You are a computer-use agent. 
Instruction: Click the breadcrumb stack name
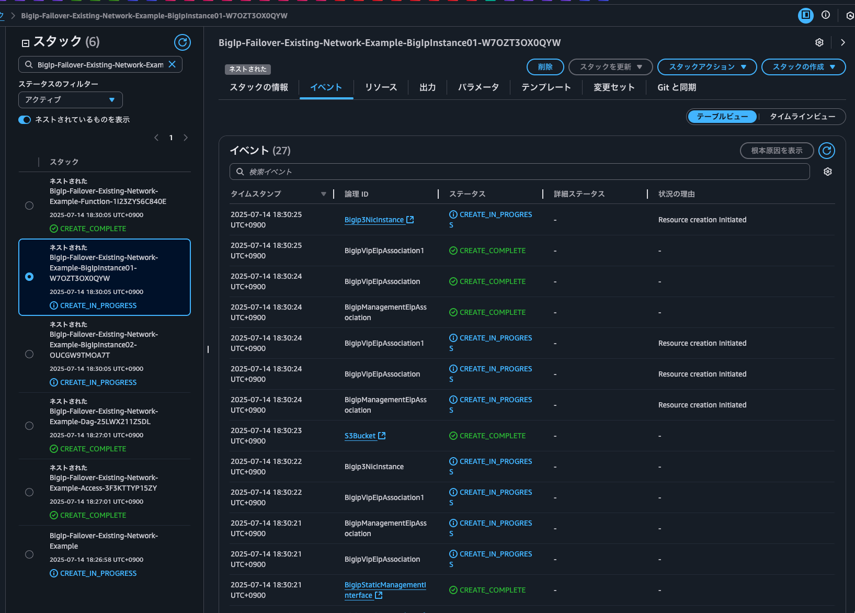pos(154,16)
